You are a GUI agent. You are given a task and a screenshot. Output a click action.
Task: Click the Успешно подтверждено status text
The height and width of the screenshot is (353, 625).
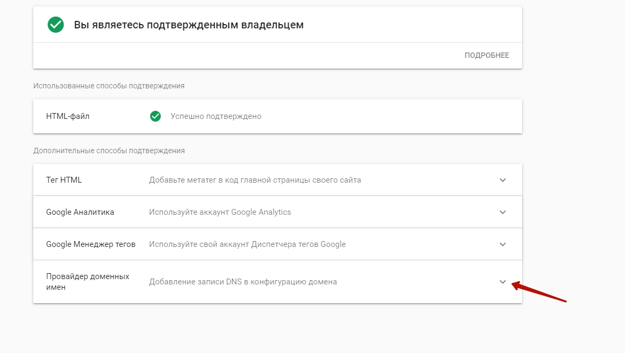click(215, 116)
